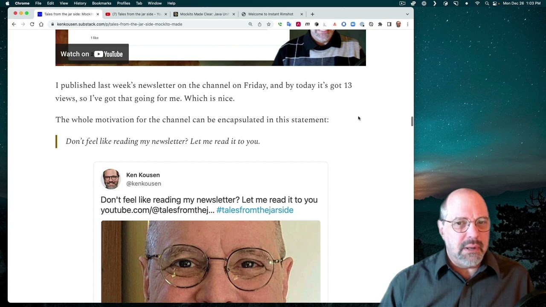Open the date and time in menu bar

[x=522, y=3]
